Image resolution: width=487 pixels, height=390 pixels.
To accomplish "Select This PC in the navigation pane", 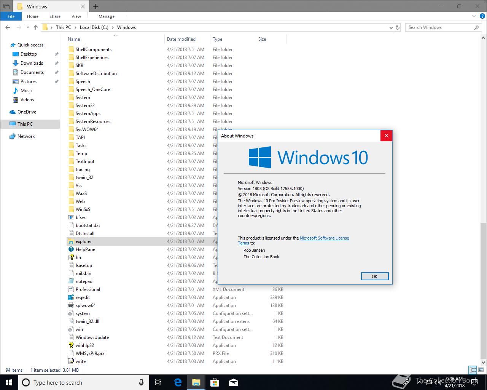I will 30,124.
